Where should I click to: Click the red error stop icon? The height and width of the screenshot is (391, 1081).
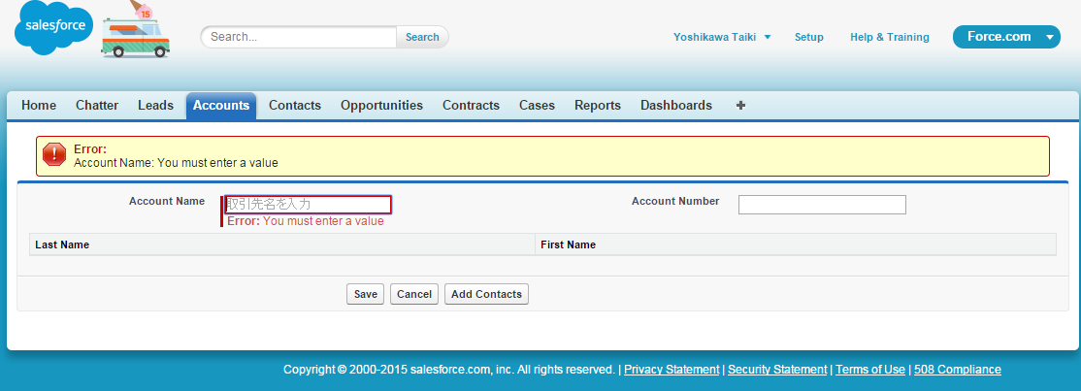coord(54,154)
